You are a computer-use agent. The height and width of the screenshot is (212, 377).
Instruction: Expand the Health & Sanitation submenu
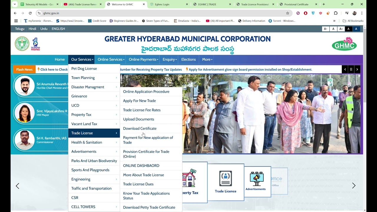[x=94, y=142]
